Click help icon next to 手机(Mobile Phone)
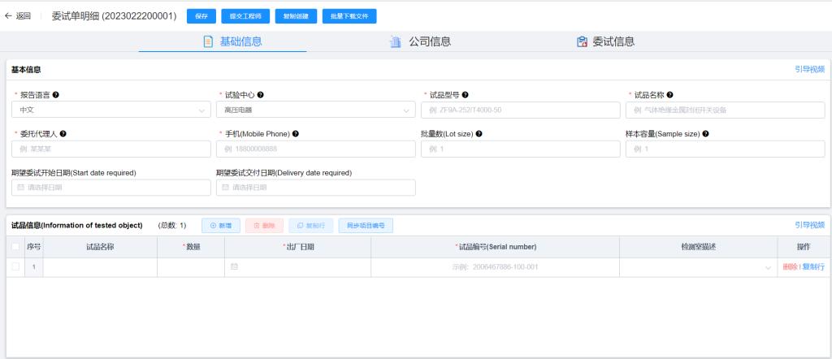832x359 pixels. pos(296,134)
